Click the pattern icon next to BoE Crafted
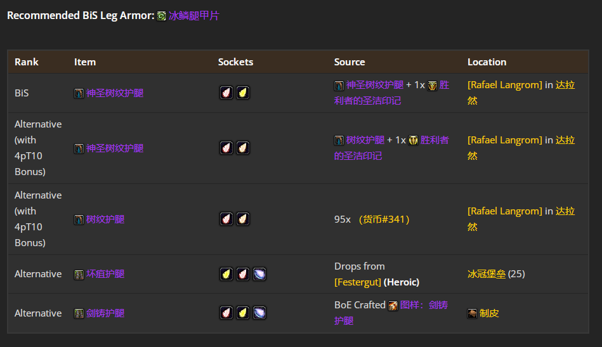This screenshot has width=602, height=347. [393, 306]
